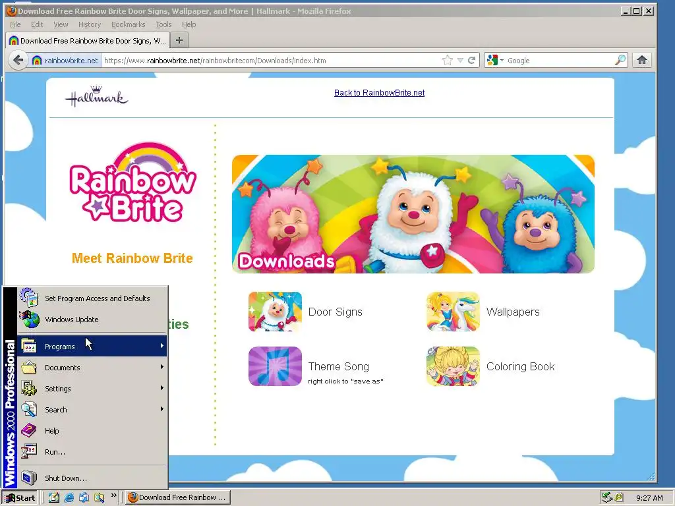Image resolution: width=675 pixels, height=506 pixels.
Task: Click the Download Free Rainbow taskbar button
Action: 178,497
